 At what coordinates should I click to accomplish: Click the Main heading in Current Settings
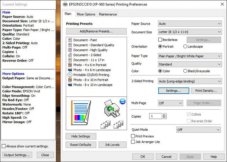pos(6,12)
